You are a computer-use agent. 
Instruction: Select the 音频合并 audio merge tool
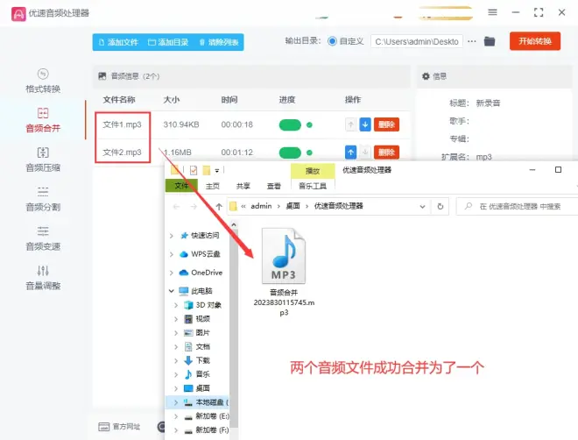pos(43,120)
